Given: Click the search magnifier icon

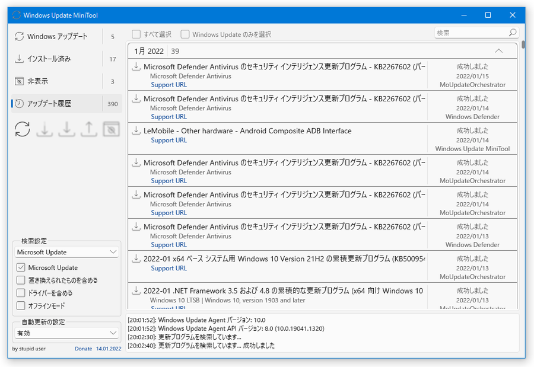Looking at the screenshot, I should pos(513,33).
